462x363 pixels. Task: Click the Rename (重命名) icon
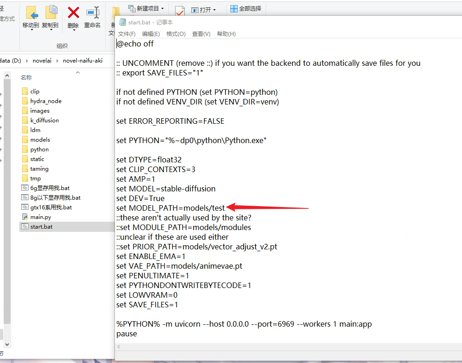pyautogui.click(x=93, y=12)
